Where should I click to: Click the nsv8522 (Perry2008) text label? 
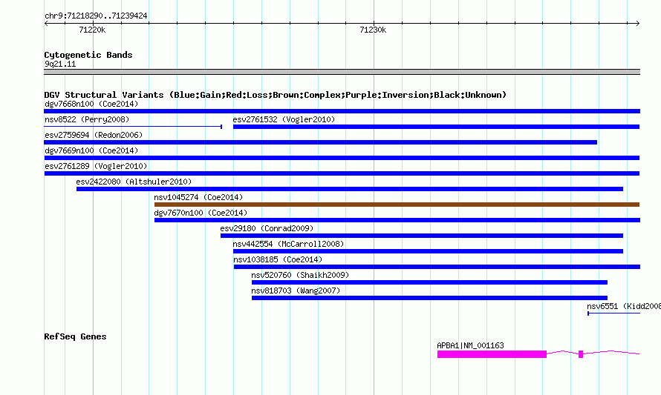click(87, 119)
